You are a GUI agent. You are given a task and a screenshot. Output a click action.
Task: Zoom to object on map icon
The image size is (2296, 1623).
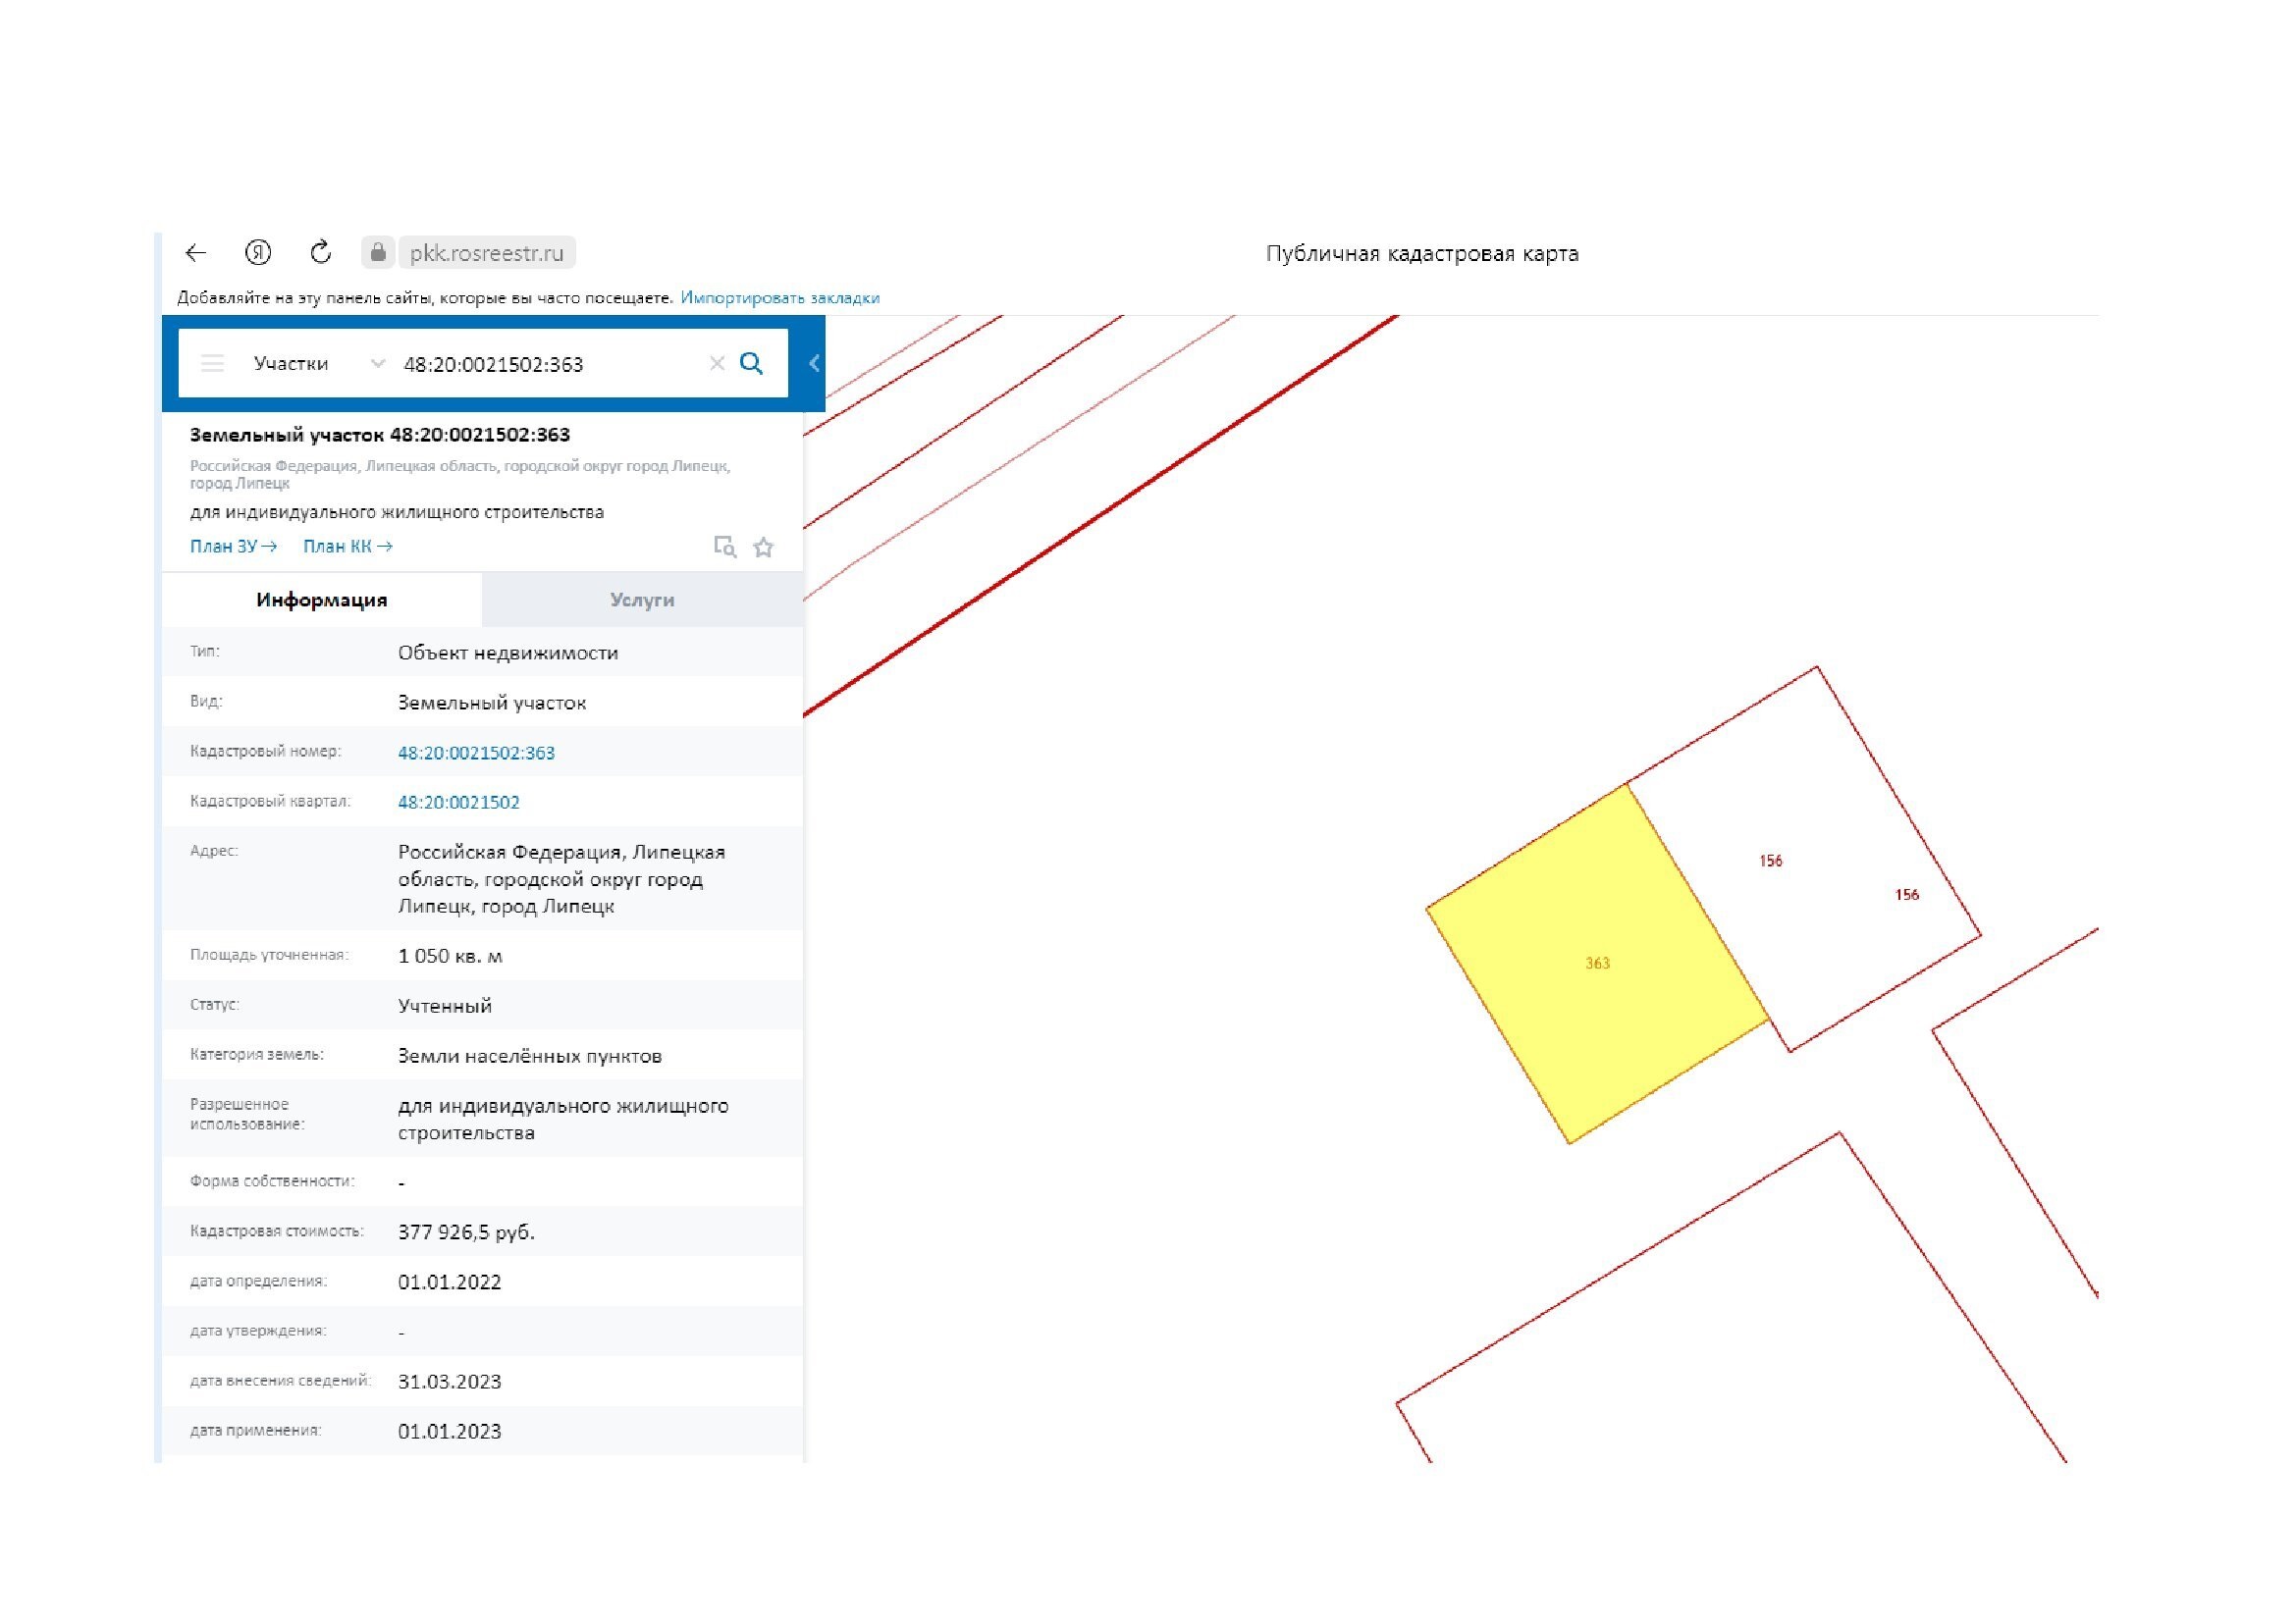pyautogui.click(x=725, y=547)
